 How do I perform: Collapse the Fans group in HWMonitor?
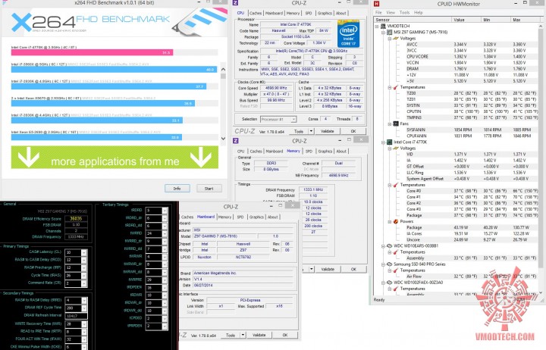tap(389, 123)
